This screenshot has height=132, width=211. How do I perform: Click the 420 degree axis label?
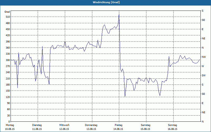[x=8, y=35]
